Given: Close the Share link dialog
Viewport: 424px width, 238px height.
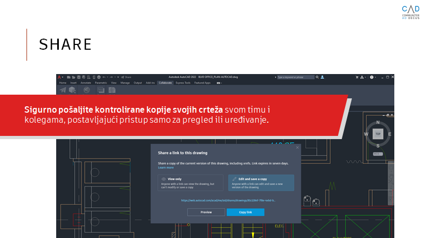Looking at the screenshot, I should [297, 148].
